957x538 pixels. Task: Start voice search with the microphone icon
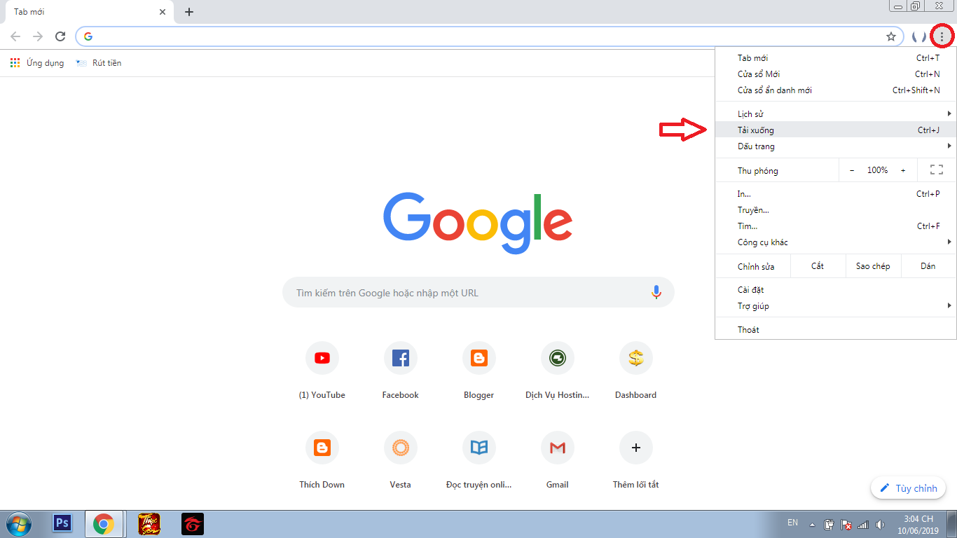656,293
